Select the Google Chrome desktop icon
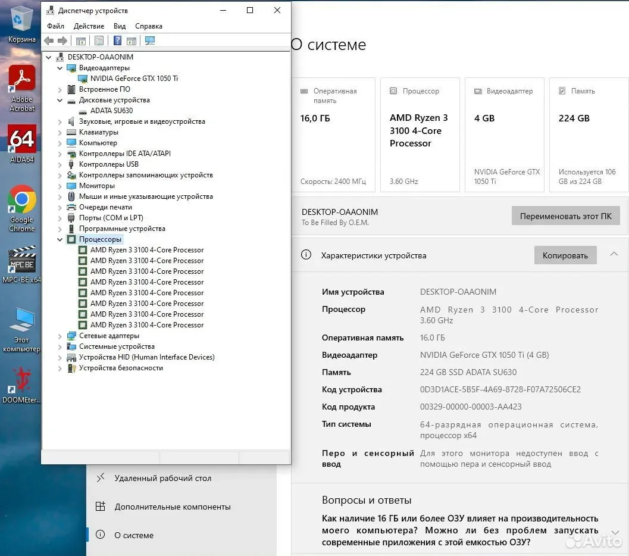This screenshot has width=629, height=556. click(22, 208)
